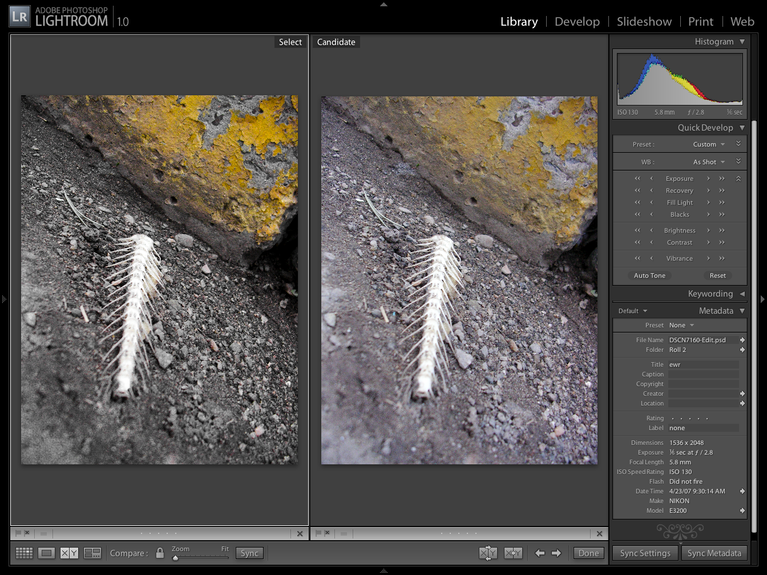Select next photo with right arrow

tap(556, 553)
